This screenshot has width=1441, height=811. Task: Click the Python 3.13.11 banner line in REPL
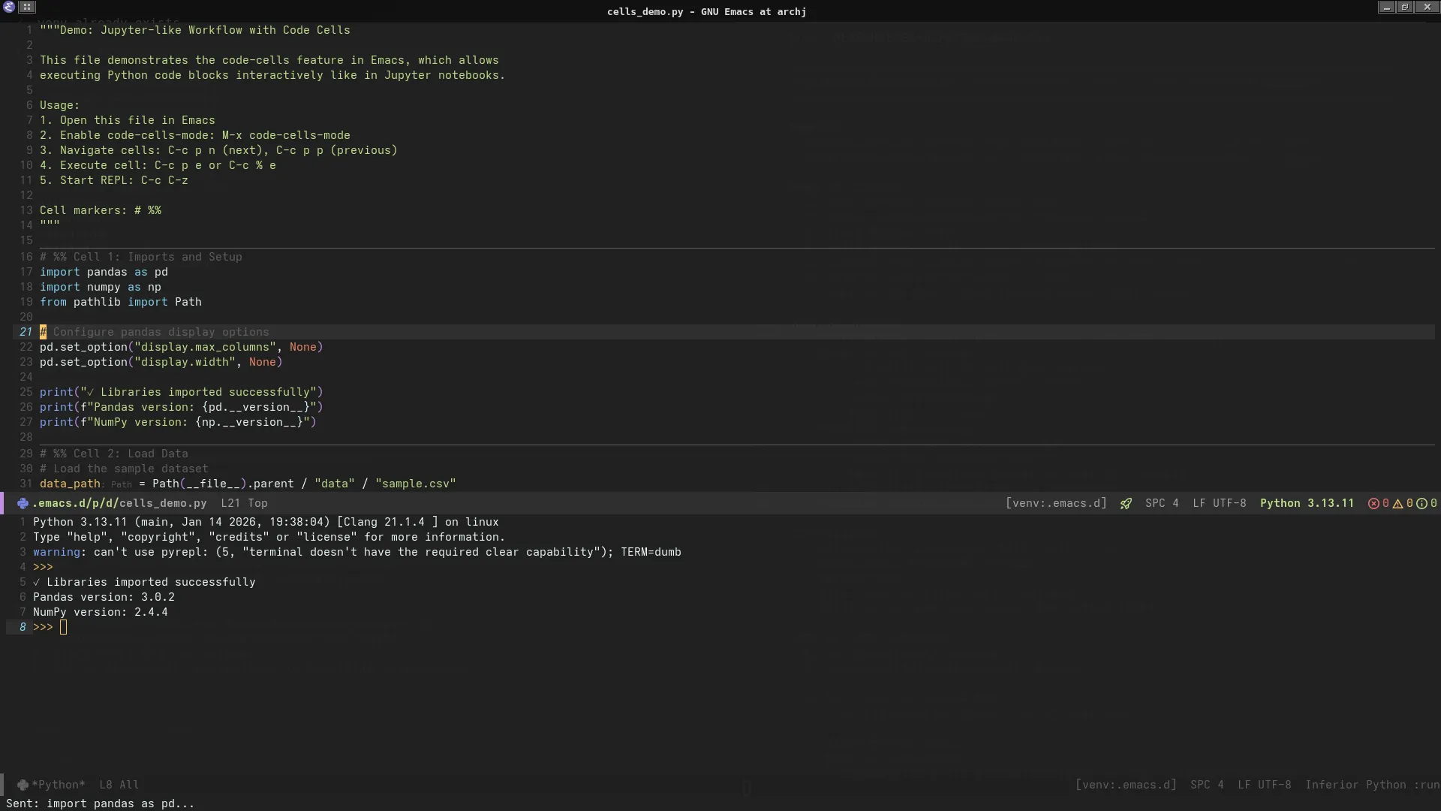(x=266, y=522)
